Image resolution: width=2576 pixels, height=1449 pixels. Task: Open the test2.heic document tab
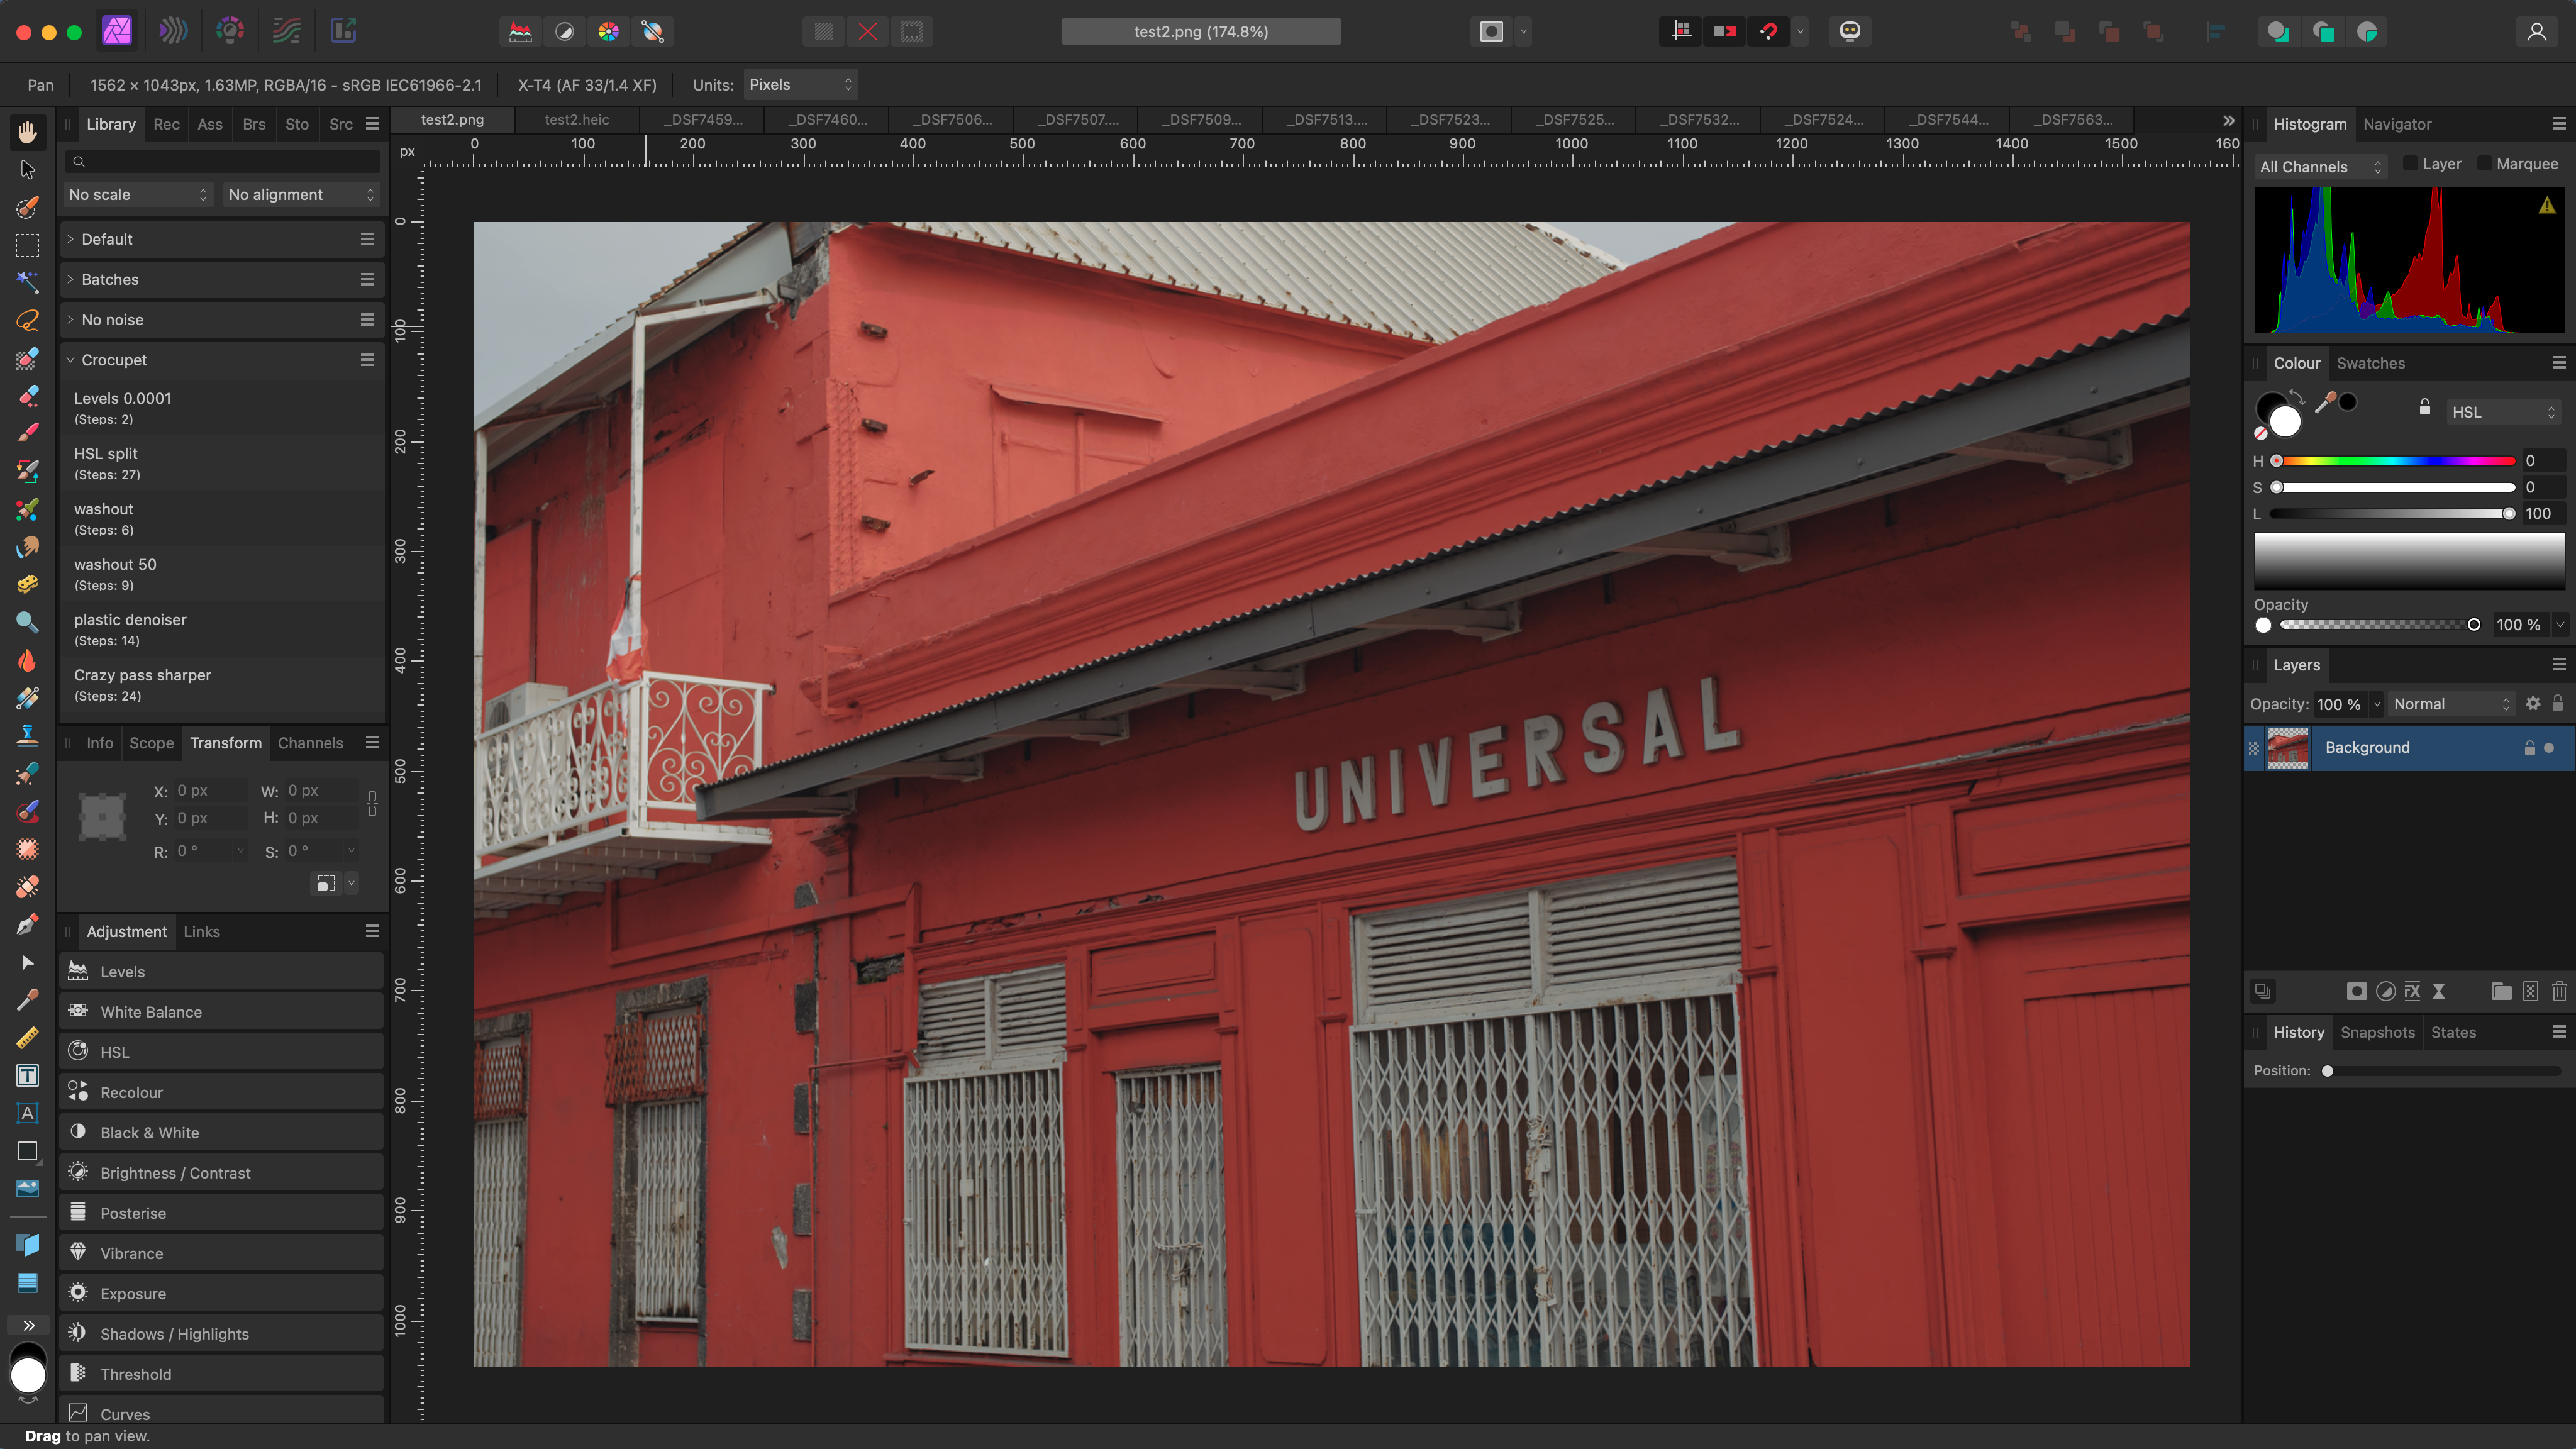tap(576, 120)
